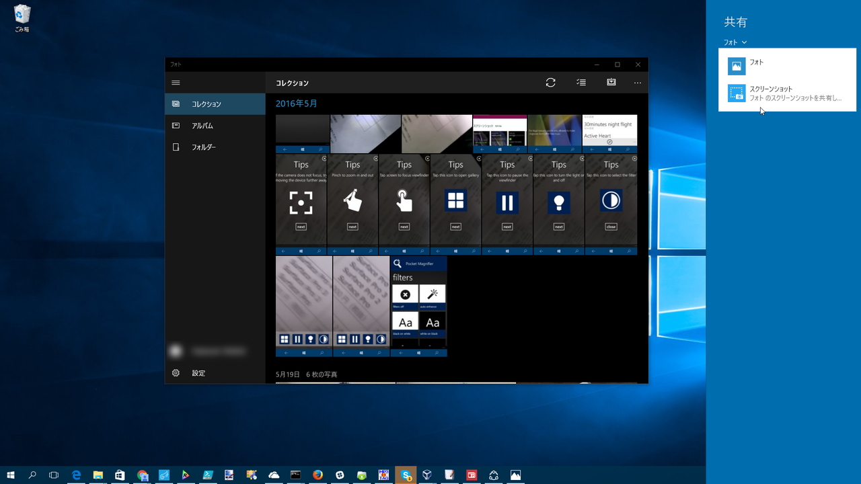Open Microsoft Edge from the taskbar
The height and width of the screenshot is (484, 861).
(76, 475)
